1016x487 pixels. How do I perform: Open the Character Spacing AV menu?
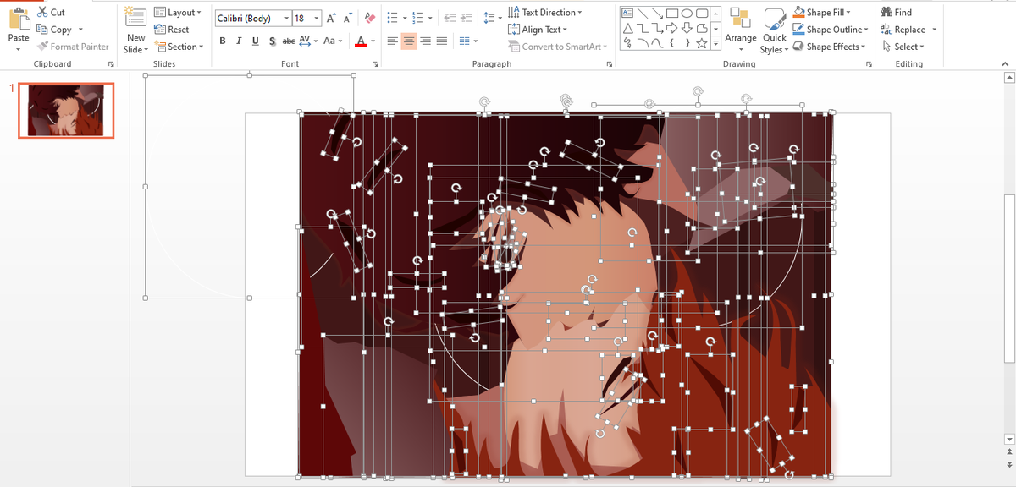pyautogui.click(x=306, y=41)
